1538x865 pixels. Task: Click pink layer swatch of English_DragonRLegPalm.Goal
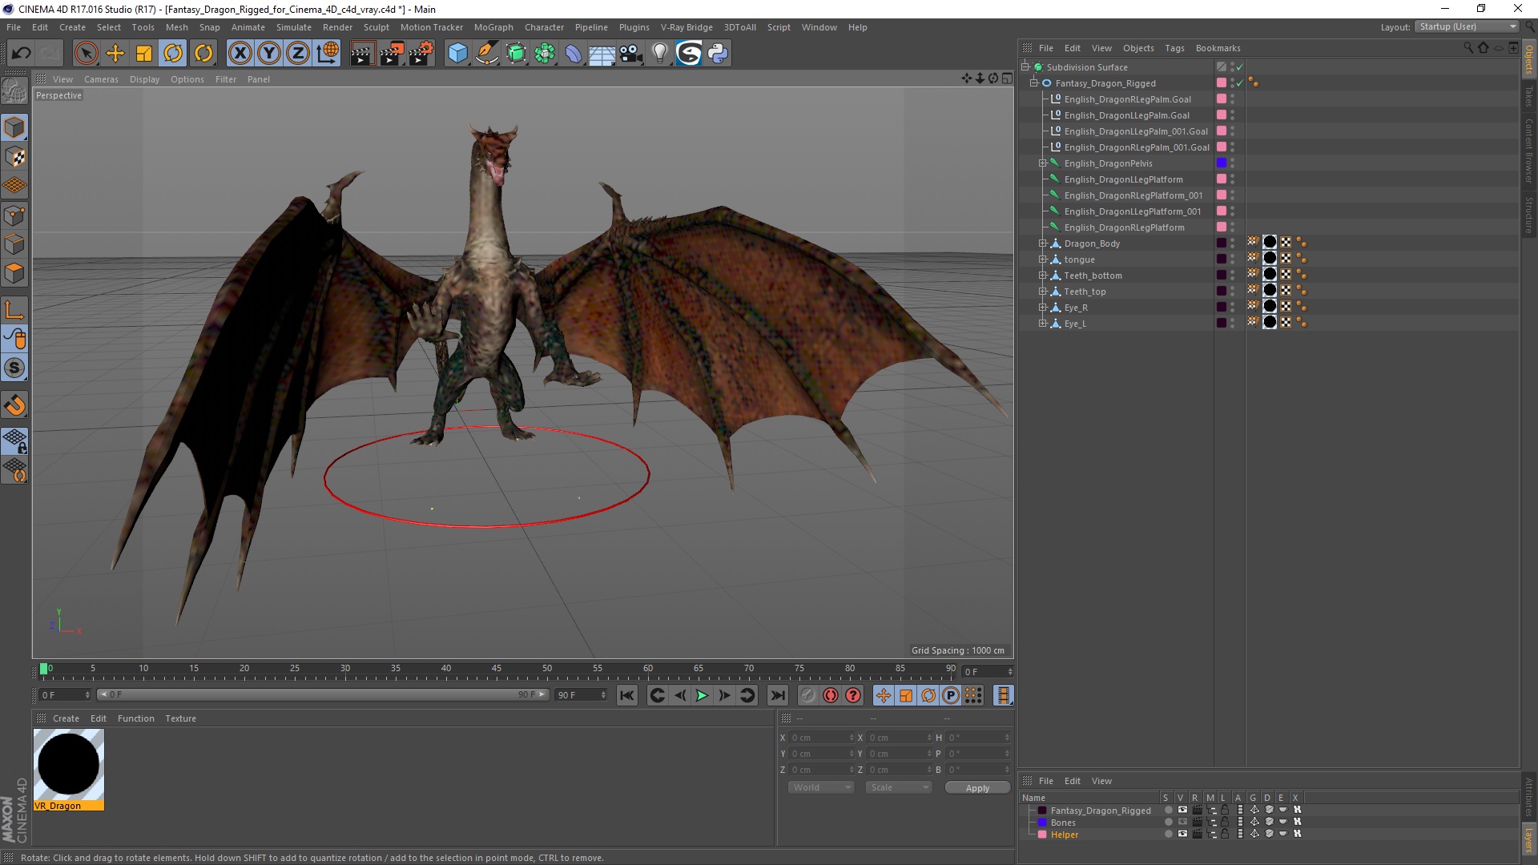tap(1222, 99)
